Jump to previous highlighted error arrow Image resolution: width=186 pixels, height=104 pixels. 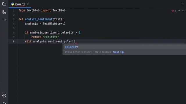click(179, 11)
